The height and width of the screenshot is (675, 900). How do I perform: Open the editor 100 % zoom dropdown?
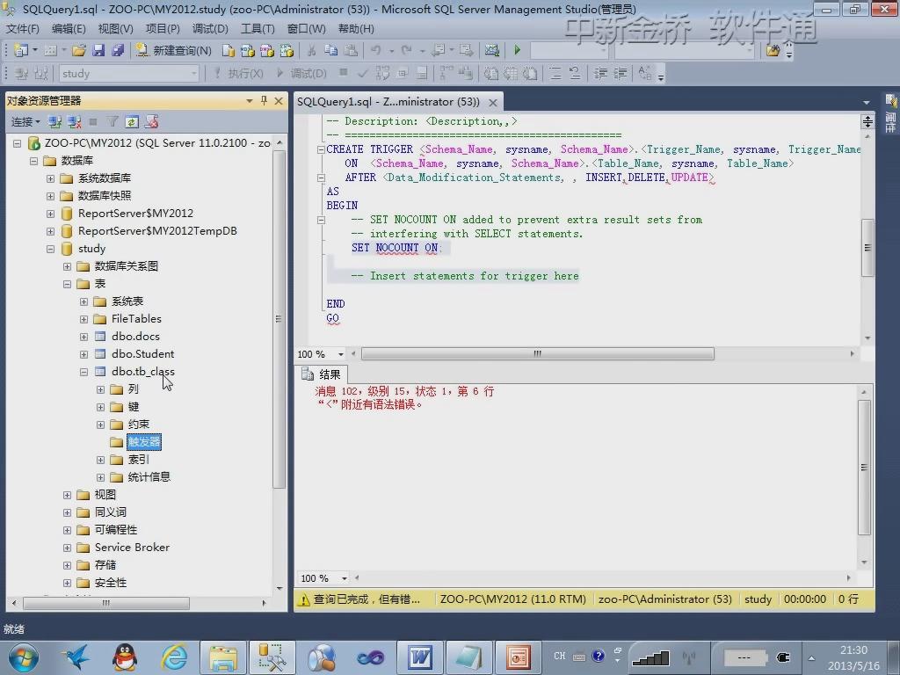pos(341,354)
